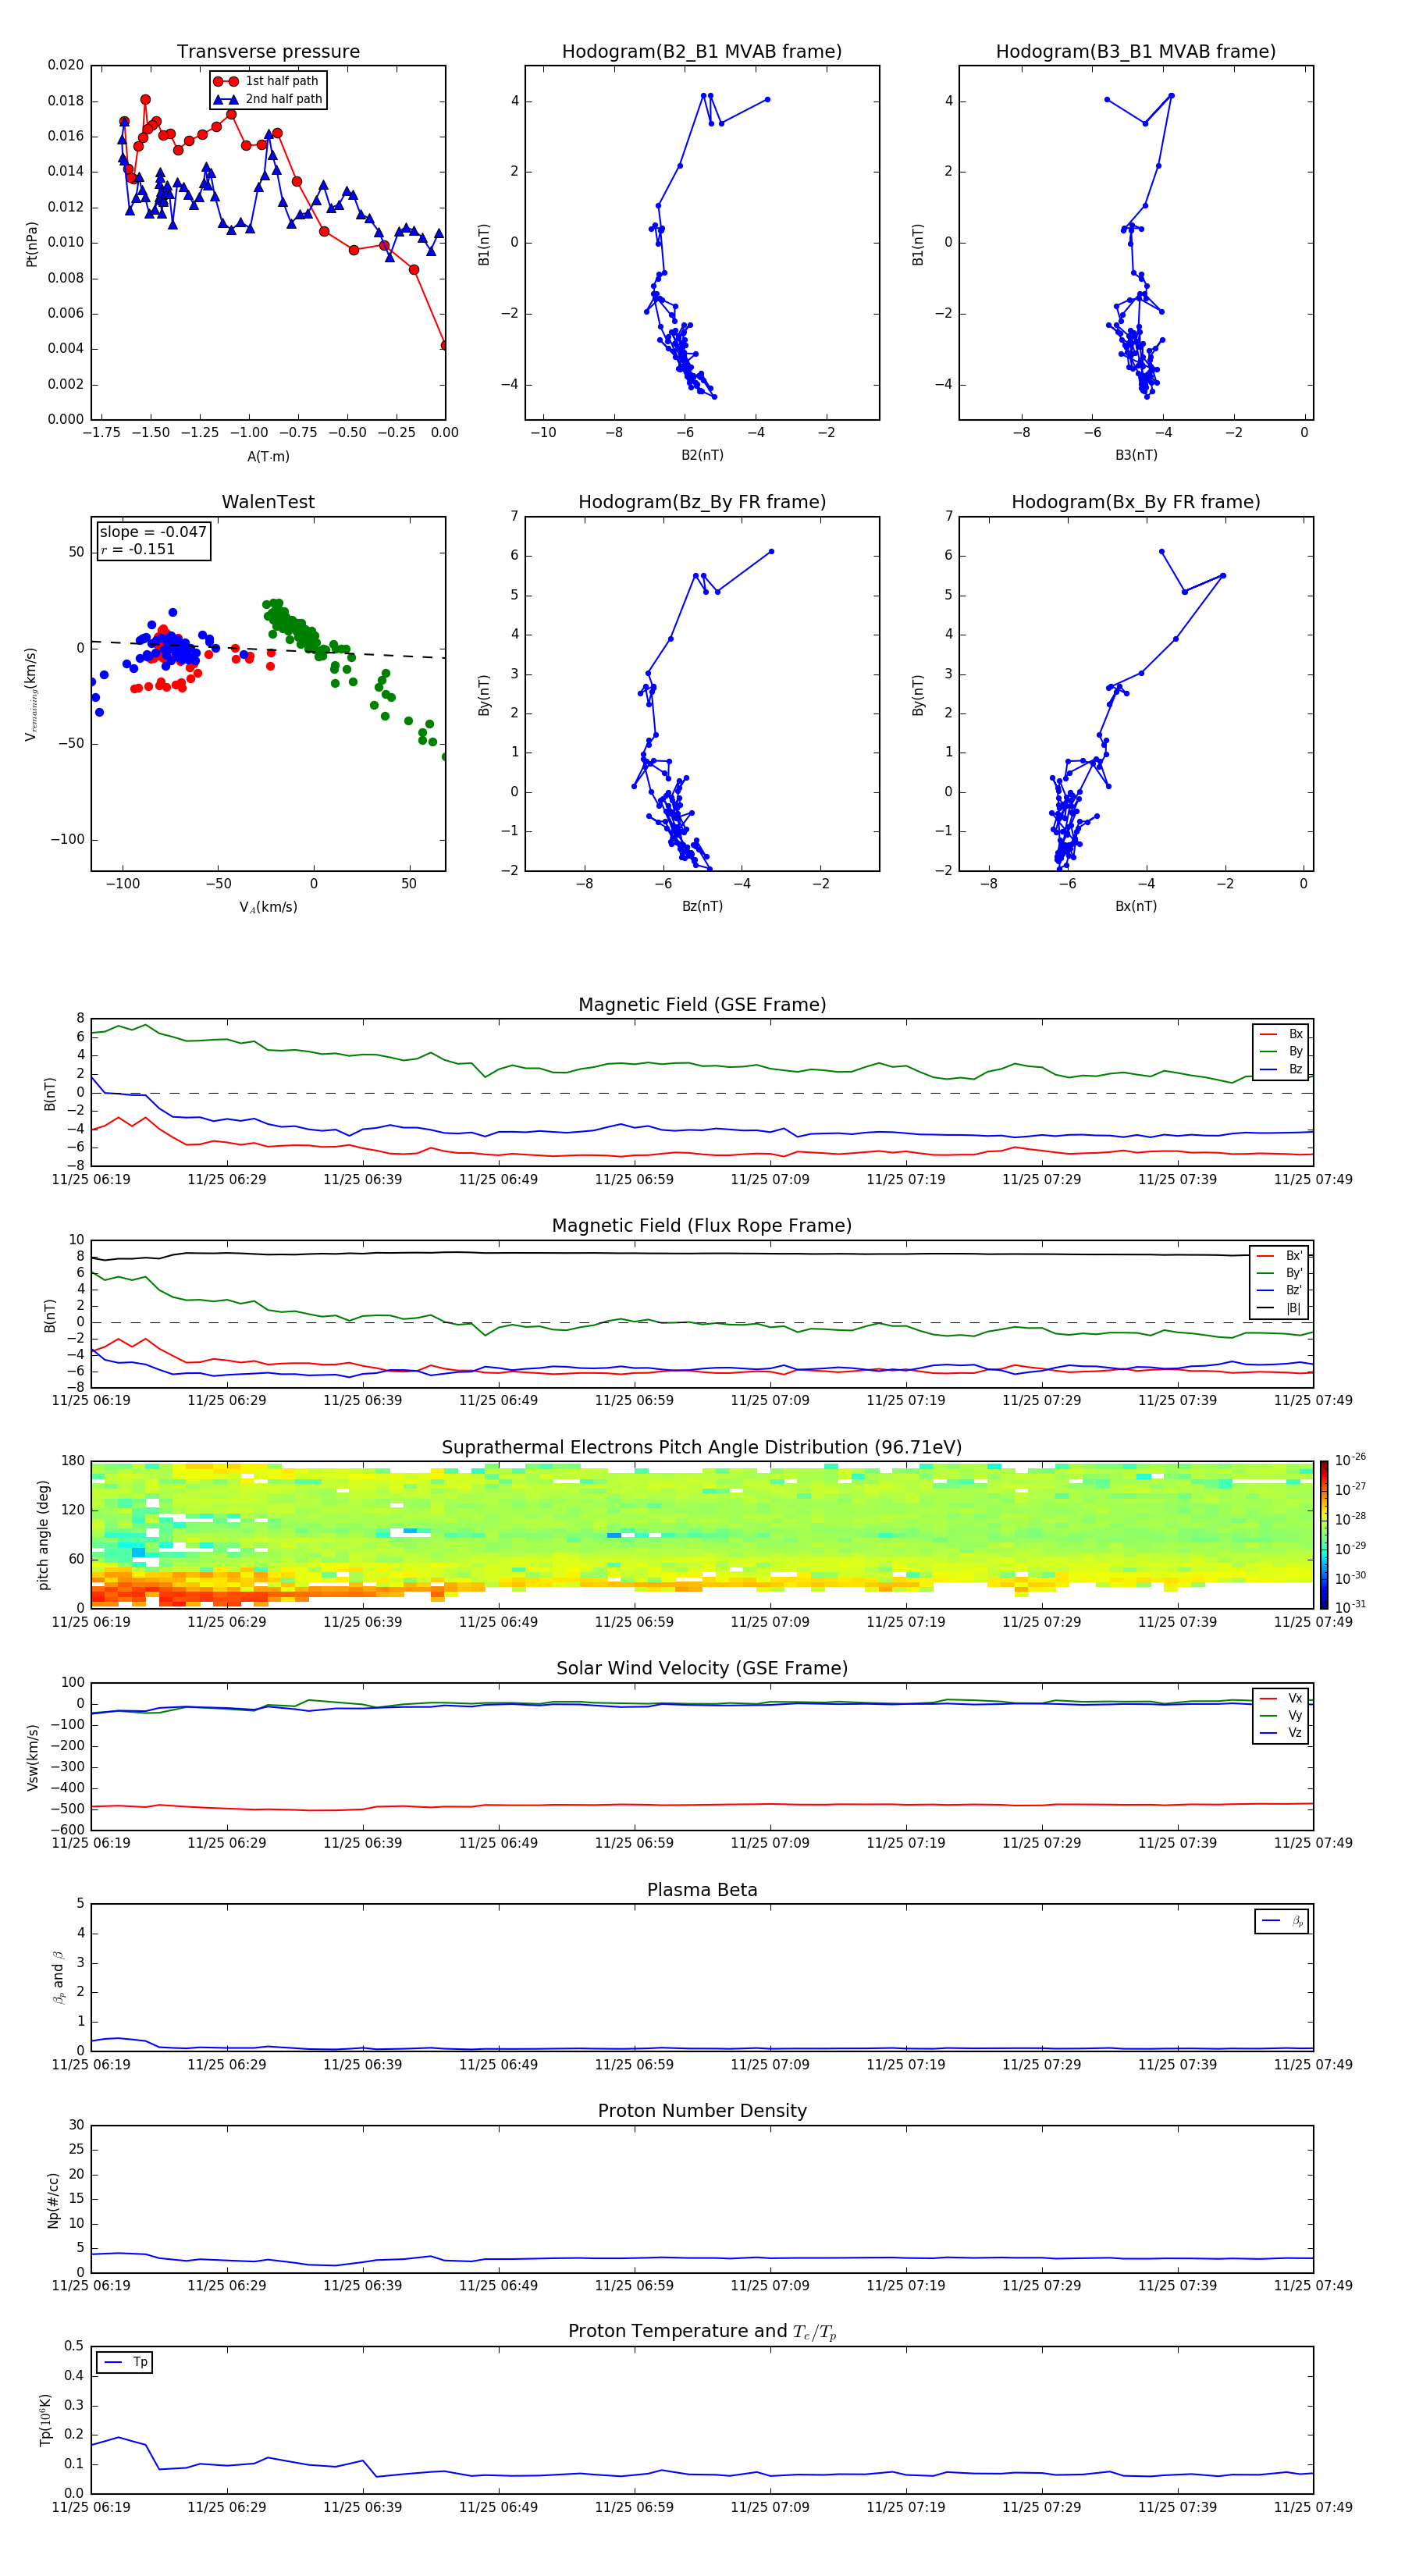Click the 'B3(nT)' x-axis label

click(1136, 455)
